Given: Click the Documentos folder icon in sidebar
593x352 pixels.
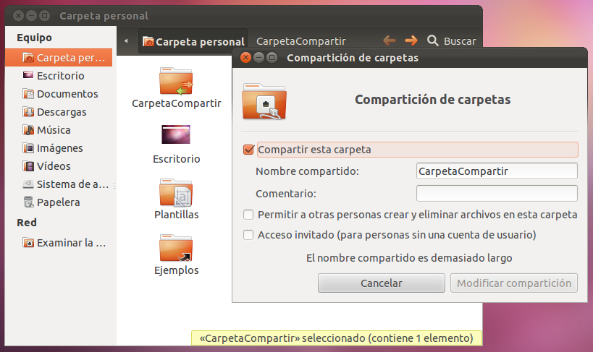Looking at the screenshot, I should [28, 93].
